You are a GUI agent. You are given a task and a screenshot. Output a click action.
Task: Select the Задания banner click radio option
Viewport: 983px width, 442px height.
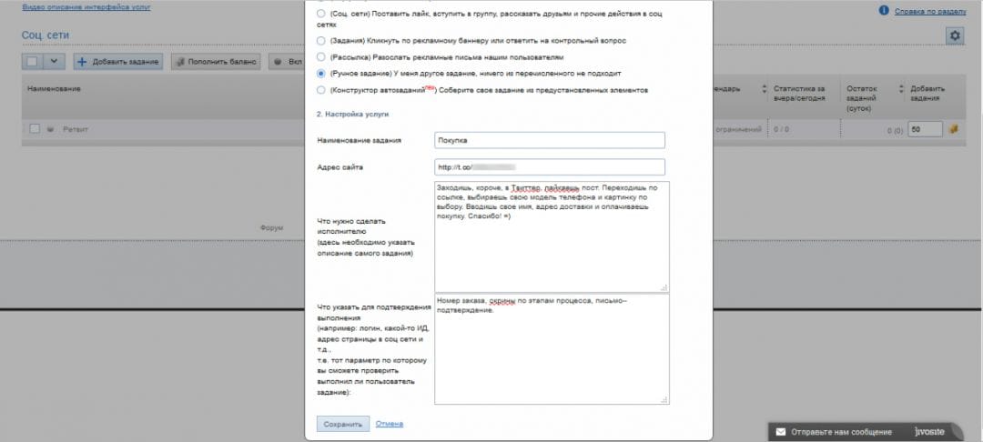(x=321, y=41)
